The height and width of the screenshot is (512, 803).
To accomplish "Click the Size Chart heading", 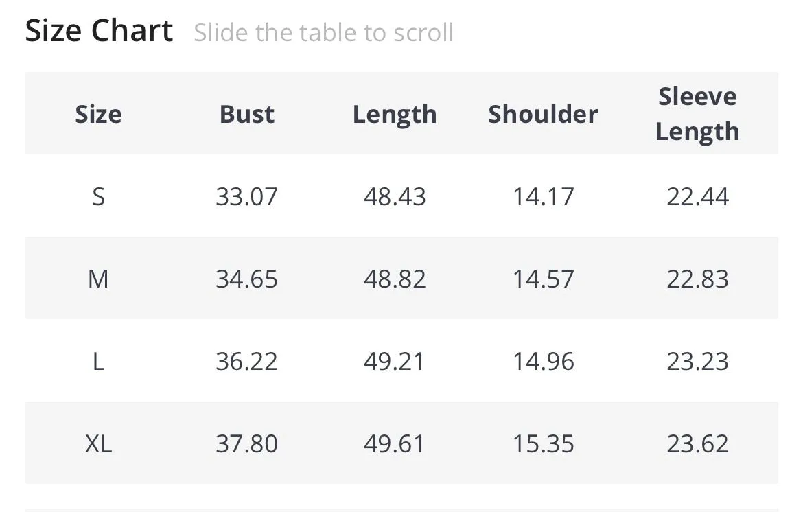I will (99, 31).
